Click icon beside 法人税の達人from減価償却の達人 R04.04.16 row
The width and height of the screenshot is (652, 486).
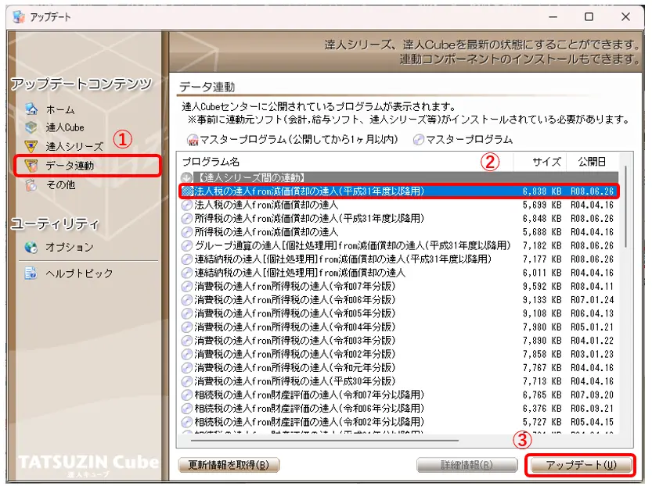[x=187, y=205]
